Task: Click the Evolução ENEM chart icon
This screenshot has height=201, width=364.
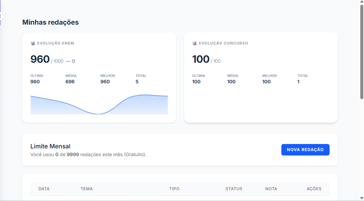Action: 33,43
